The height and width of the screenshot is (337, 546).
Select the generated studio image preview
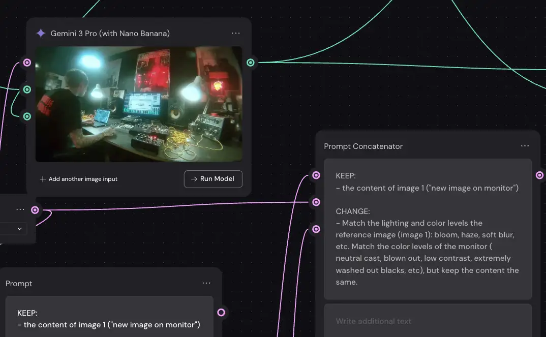coord(139,104)
